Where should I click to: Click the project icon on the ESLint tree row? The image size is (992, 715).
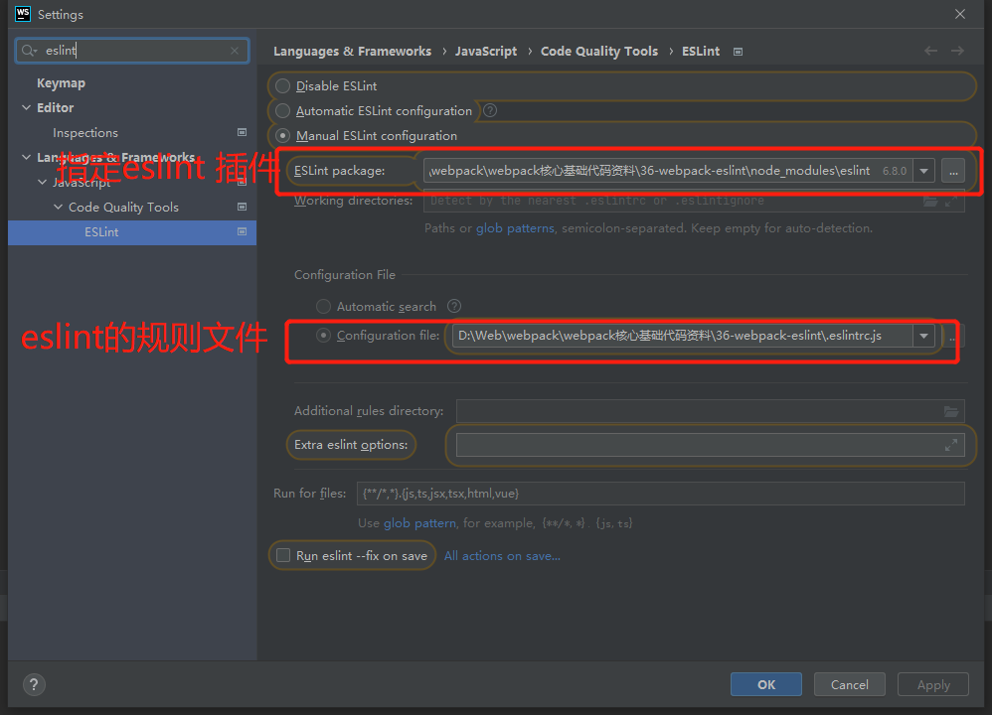242,232
